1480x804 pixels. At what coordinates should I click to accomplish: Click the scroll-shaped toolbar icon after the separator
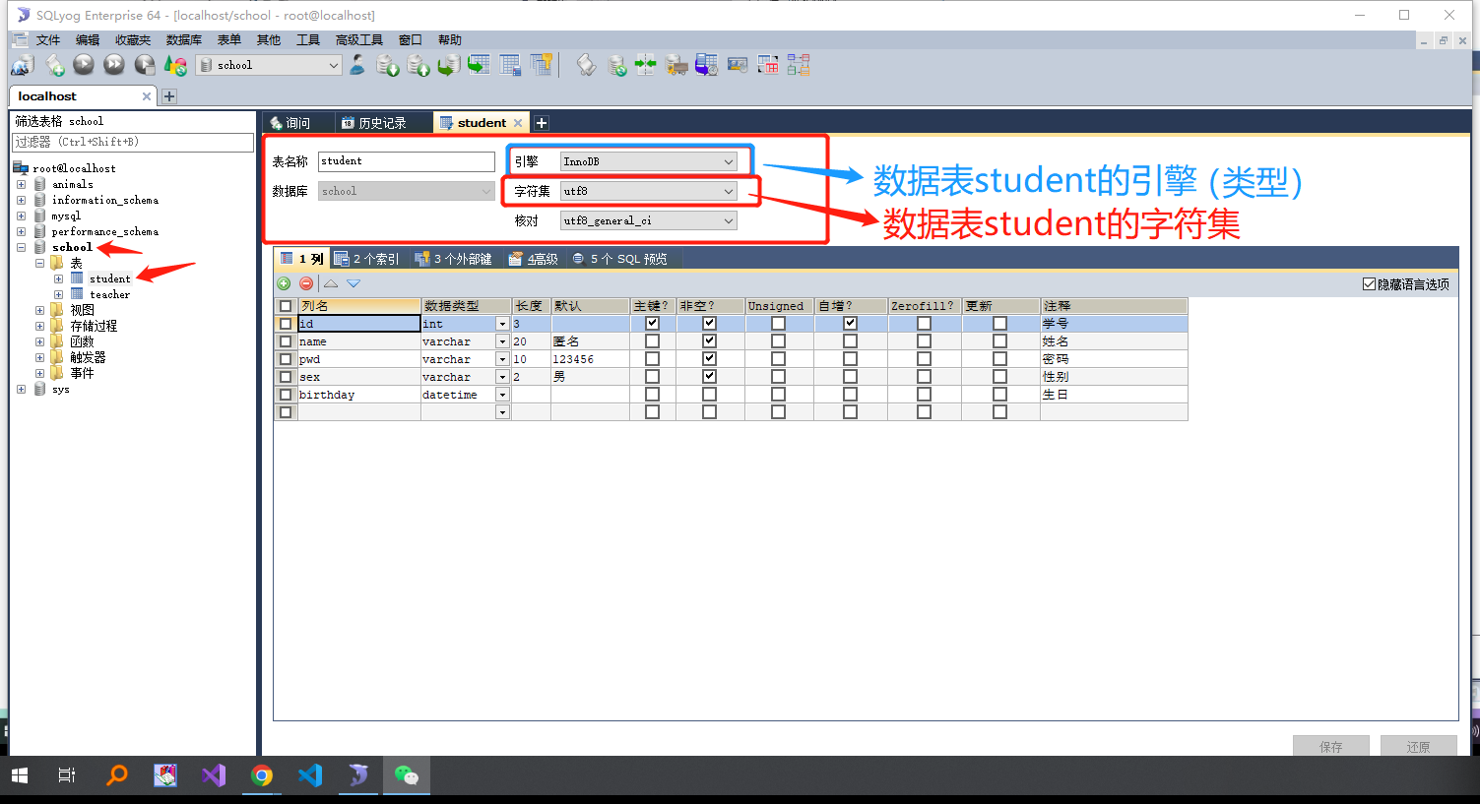(586, 65)
